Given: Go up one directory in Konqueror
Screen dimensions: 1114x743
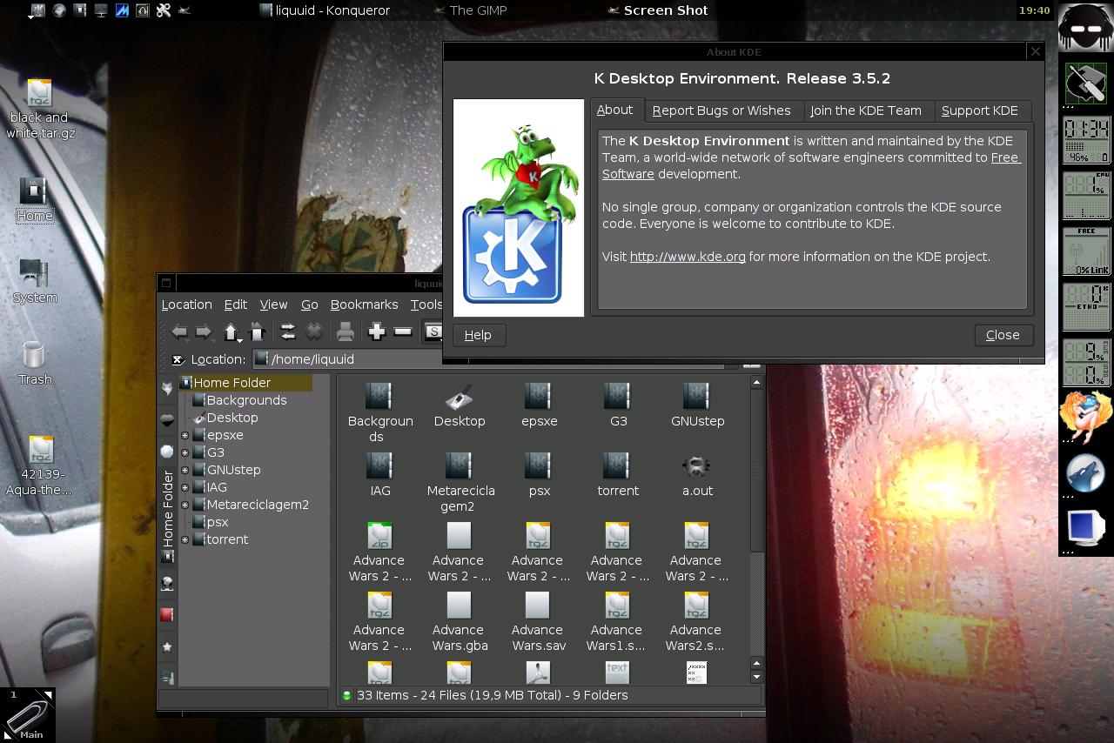Looking at the screenshot, I should pos(231,331).
